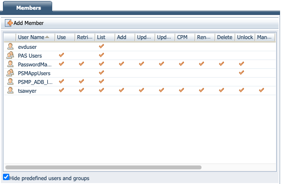Click PSMP_ADB_I... Retrieve permission checkmark
This screenshot has width=283, height=184.
click(81, 81)
